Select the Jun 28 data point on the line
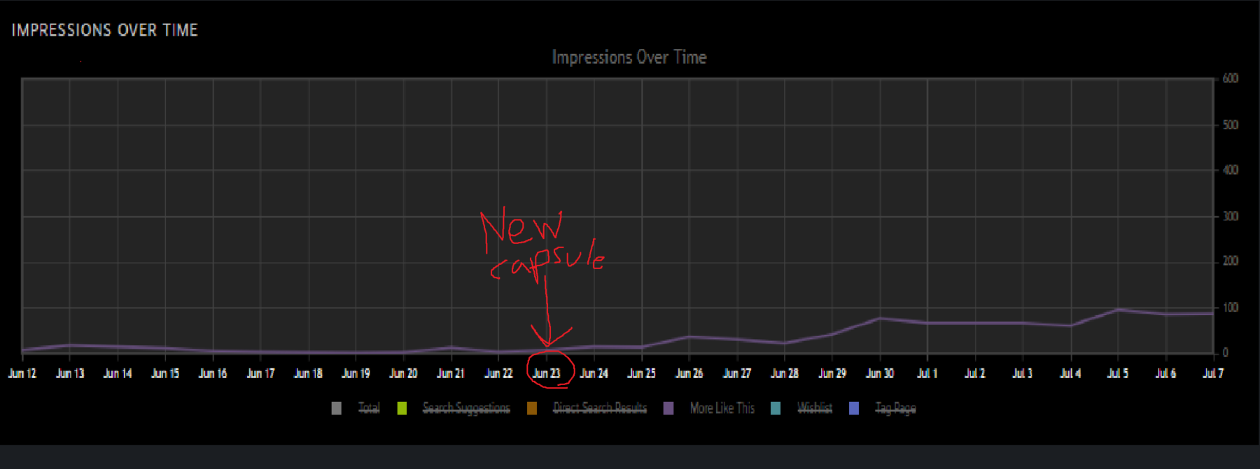 tap(785, 342)
